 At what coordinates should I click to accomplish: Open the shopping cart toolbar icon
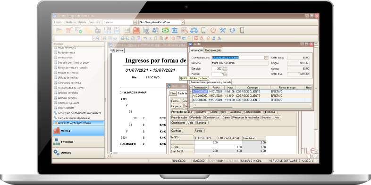(69, 30)
